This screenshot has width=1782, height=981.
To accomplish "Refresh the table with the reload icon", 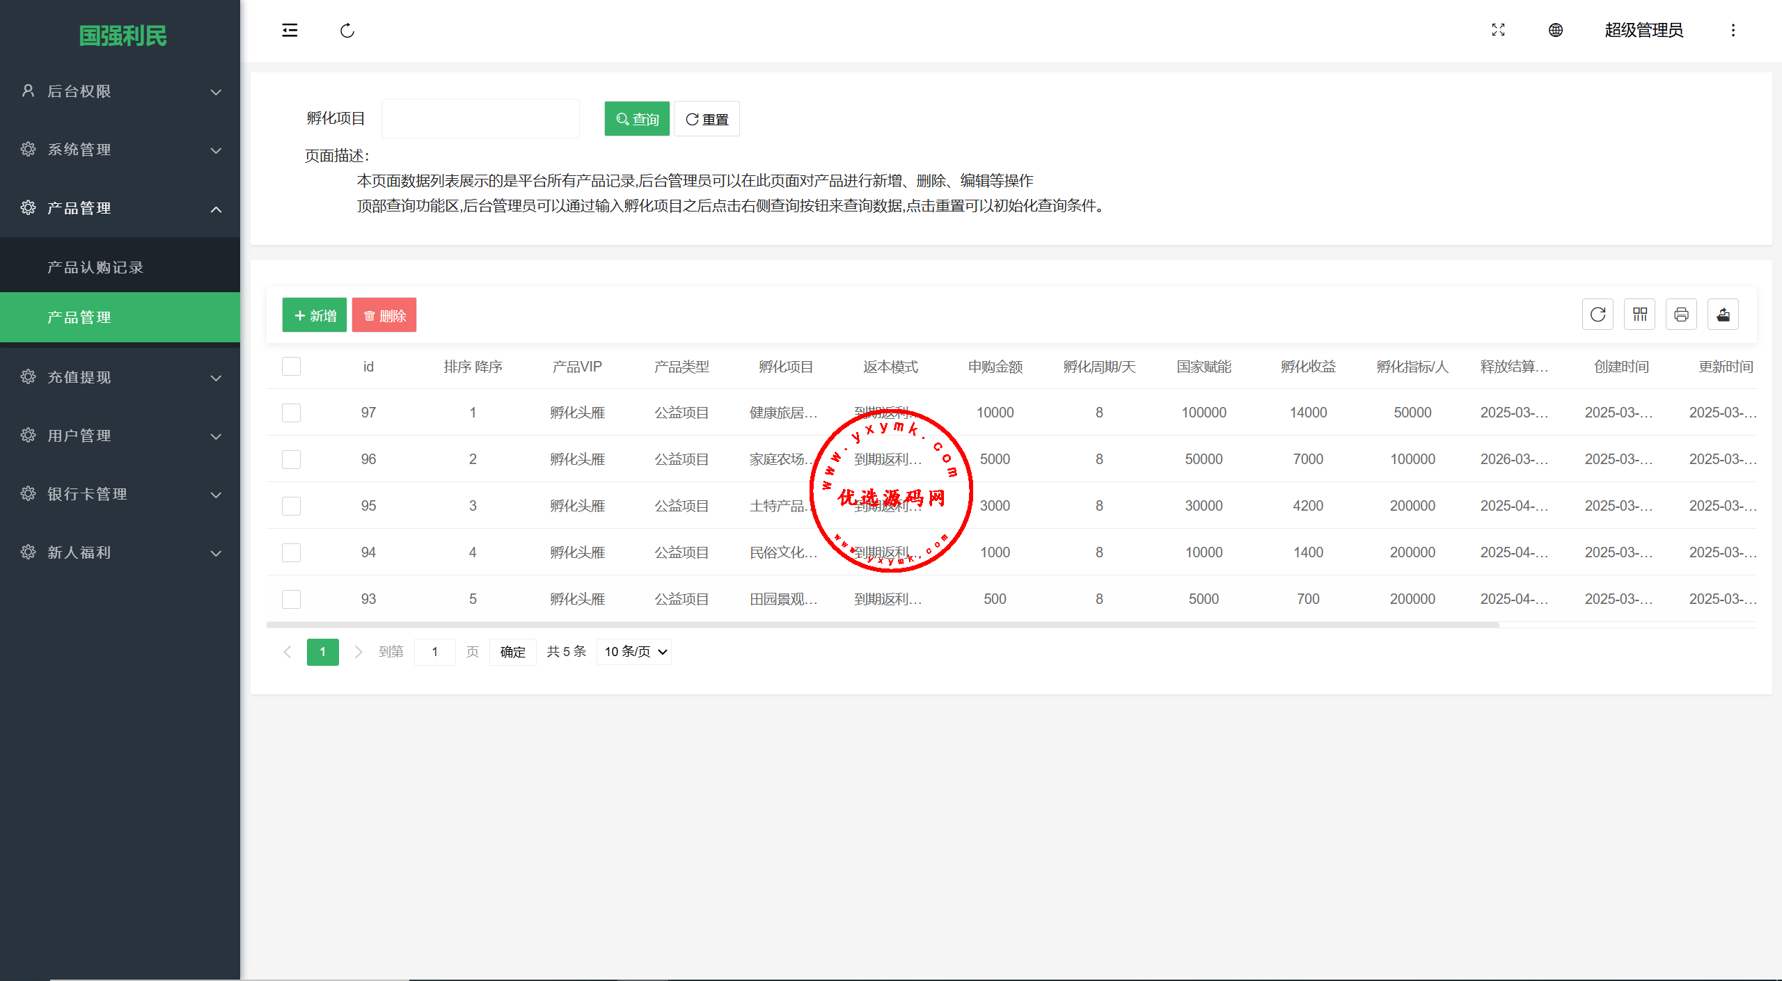I will [x=1598, y=314].
